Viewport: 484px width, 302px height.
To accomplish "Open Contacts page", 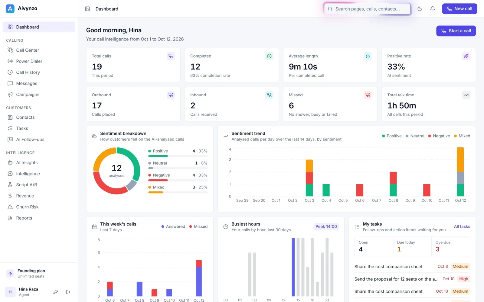I will [x=39, y=117].
